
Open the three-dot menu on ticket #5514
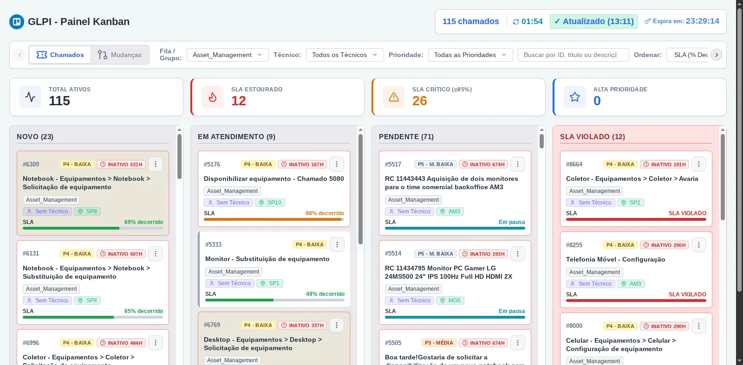click(518, 254)
